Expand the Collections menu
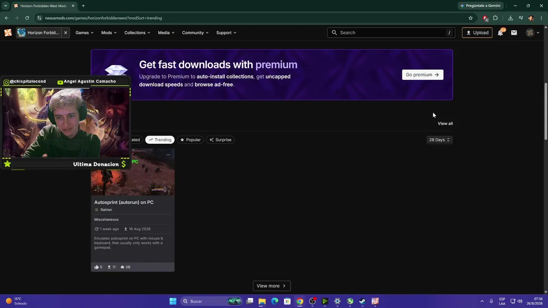The height and width of the screenshot is (308, 548). 137,33
